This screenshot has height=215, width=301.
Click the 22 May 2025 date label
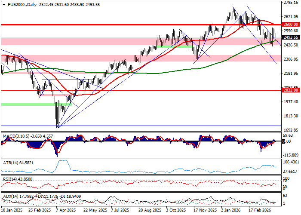95,212
